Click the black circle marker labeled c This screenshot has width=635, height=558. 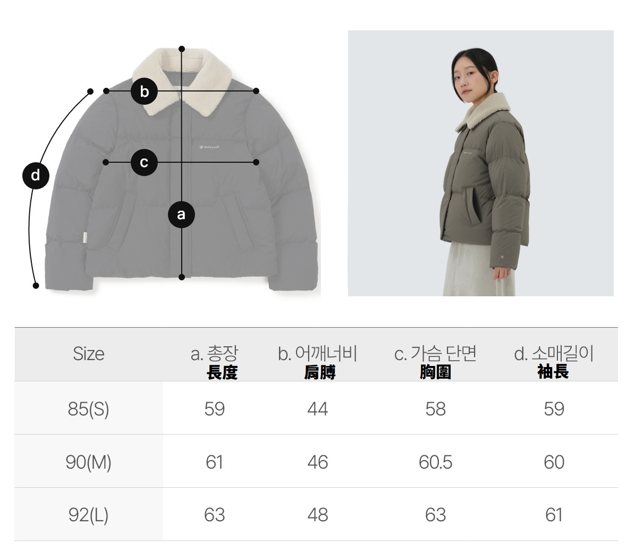pos(144,162)
